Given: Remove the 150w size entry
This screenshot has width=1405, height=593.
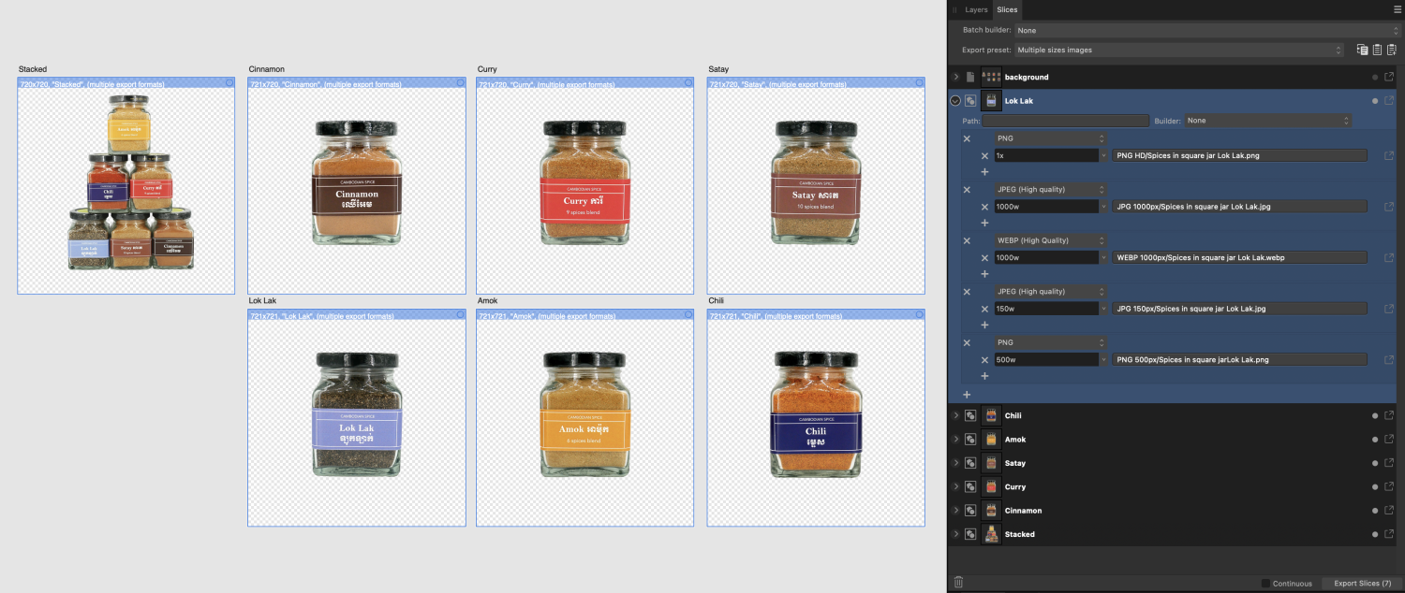Looking at the screenshot, I should (x=984, y=309).
